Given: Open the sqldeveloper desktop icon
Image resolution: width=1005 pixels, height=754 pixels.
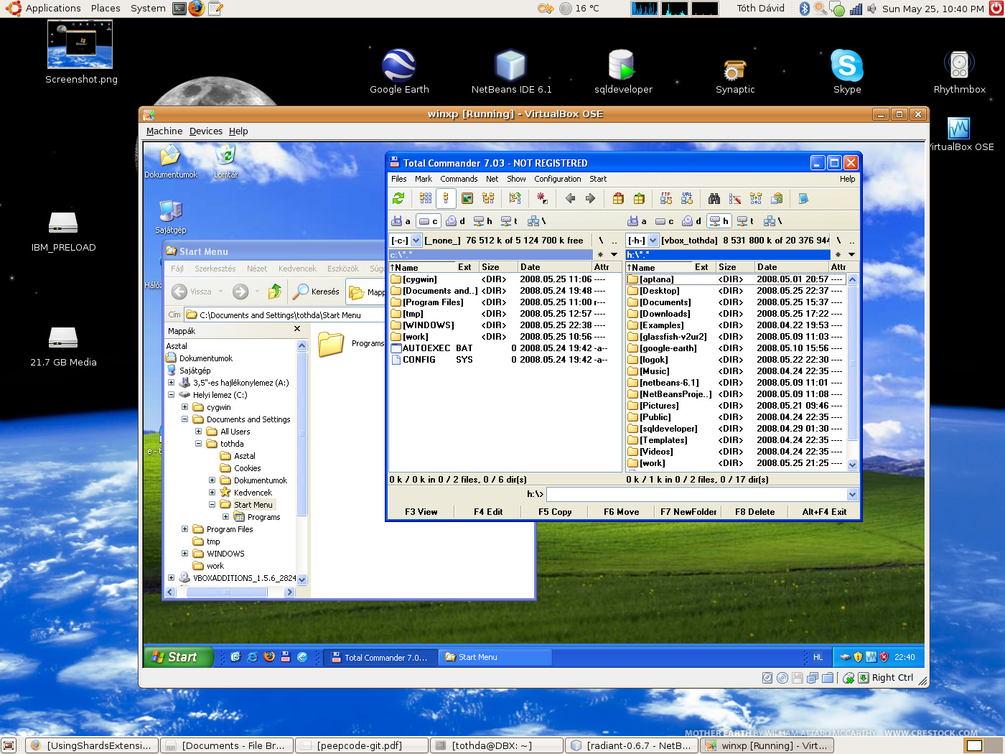Looking at the screenshot, I should pyautogui.click(x=623, y=72).
